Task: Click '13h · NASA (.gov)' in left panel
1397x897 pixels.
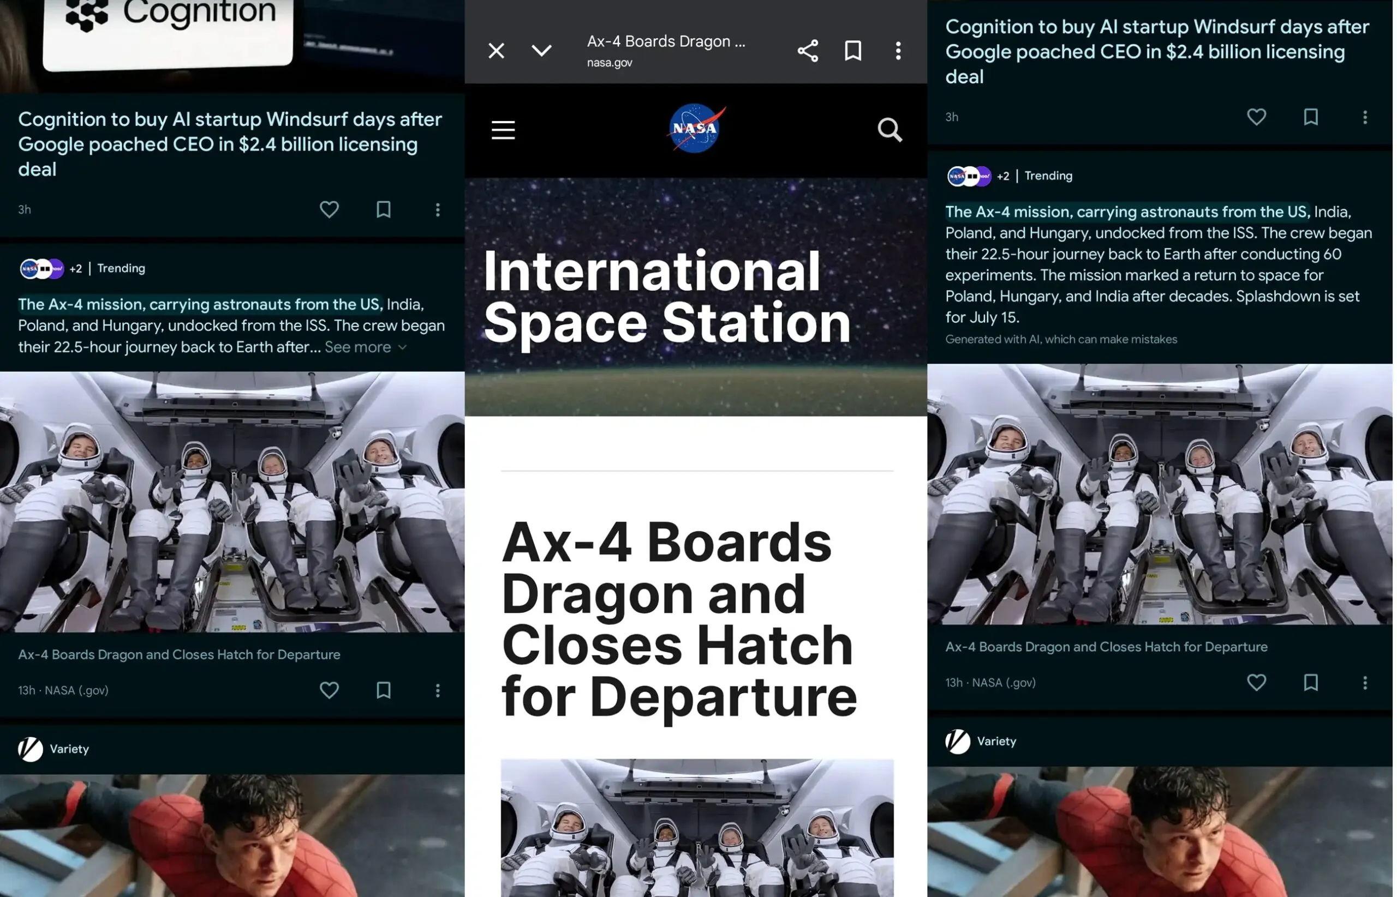Action: pyautogui.click(x=63, y=690)
